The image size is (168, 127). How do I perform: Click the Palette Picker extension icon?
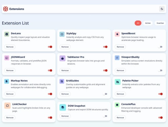[x=118, y=82]
